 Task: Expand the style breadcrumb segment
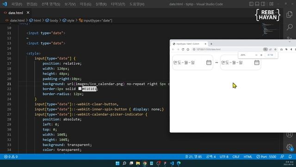pos(68,20)
